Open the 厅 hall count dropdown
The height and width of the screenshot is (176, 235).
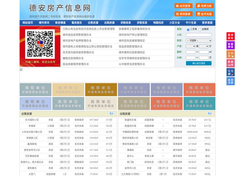204,46
